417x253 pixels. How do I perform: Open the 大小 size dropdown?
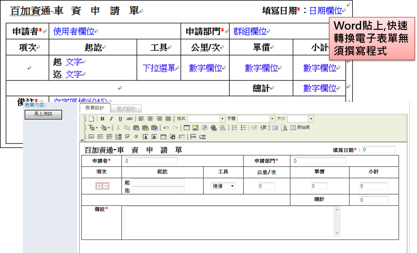(x=300, y=119)
